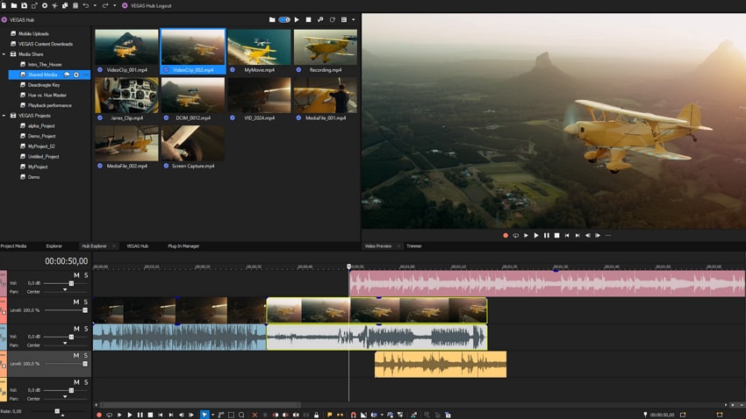Image resolution: width=746 pixels, height=419 pixels.
Task: Toggle the auto-preview switch in Hub Explorer
Action: click(x=284, y=19)
